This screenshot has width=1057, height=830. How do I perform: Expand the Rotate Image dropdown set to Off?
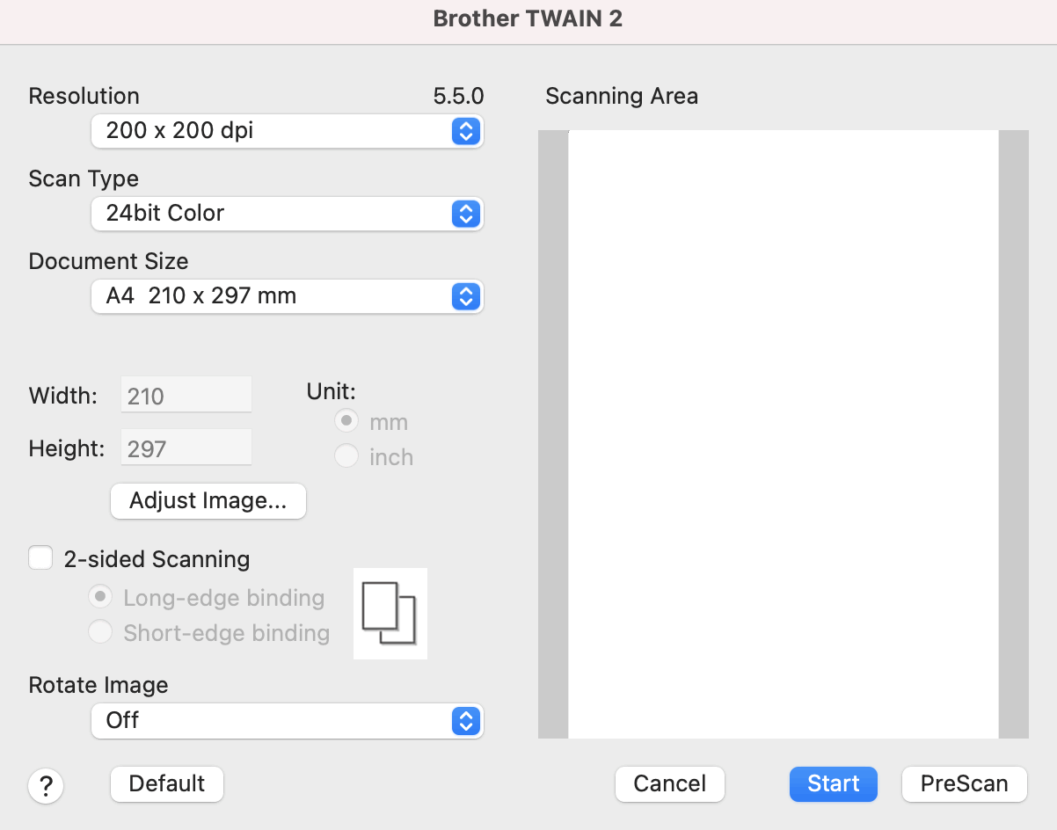pyautogui.click(x=287, y=721)
